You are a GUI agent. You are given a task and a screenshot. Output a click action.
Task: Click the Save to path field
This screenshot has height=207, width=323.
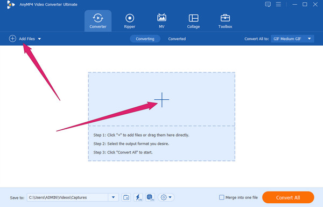67,197
